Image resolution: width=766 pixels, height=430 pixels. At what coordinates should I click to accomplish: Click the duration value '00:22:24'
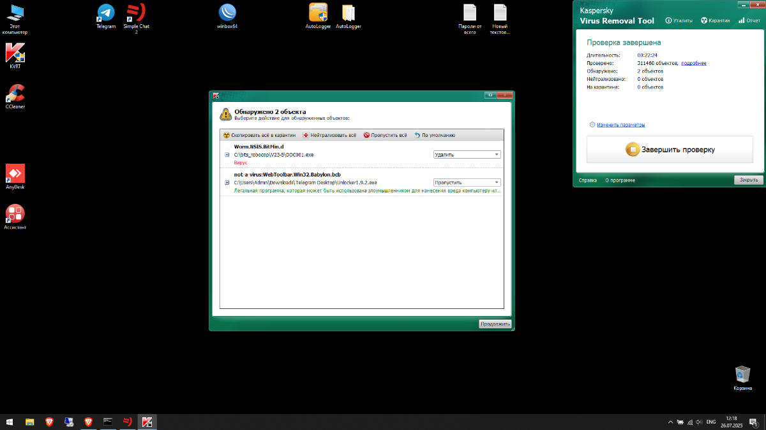click(x=647, y=55)
